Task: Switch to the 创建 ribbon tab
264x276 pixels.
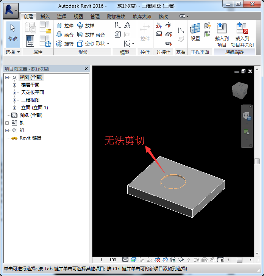Action: click(x=28, y=17)
